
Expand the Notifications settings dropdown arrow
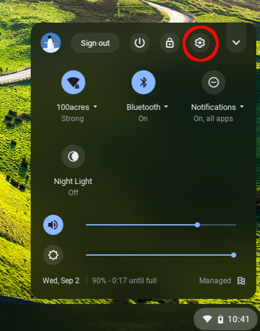point(242,107)
